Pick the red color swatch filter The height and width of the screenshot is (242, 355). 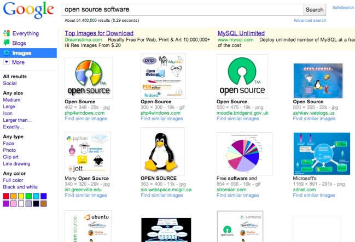click(x=7, y=196)
